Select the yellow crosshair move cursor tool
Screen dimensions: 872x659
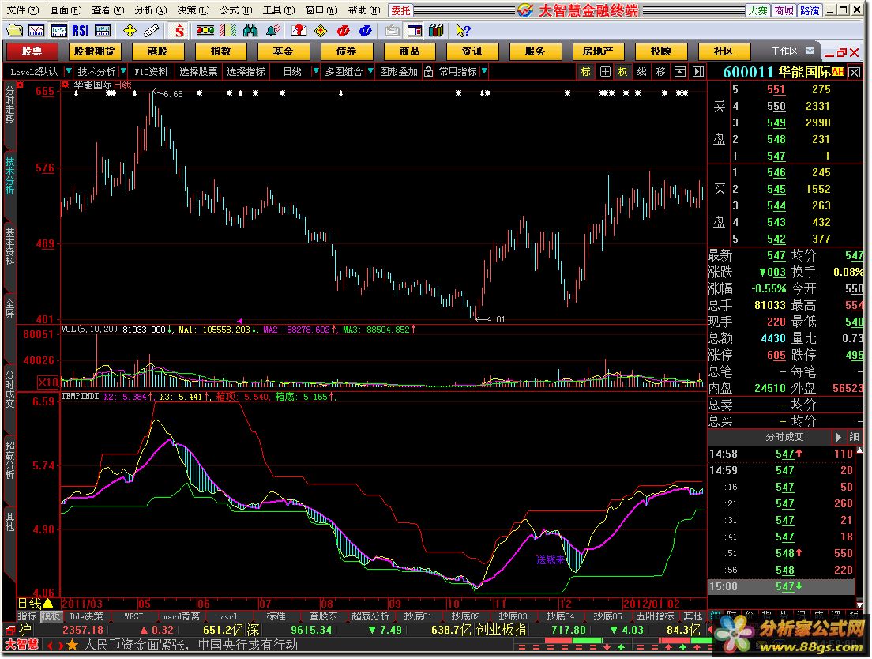pos(130,31)
